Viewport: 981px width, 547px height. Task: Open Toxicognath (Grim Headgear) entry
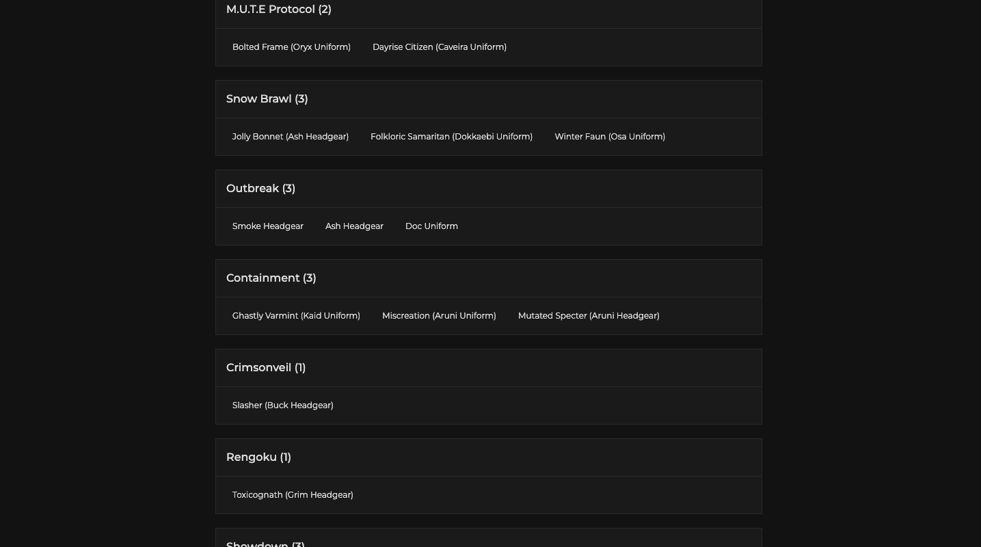point(293,495)
